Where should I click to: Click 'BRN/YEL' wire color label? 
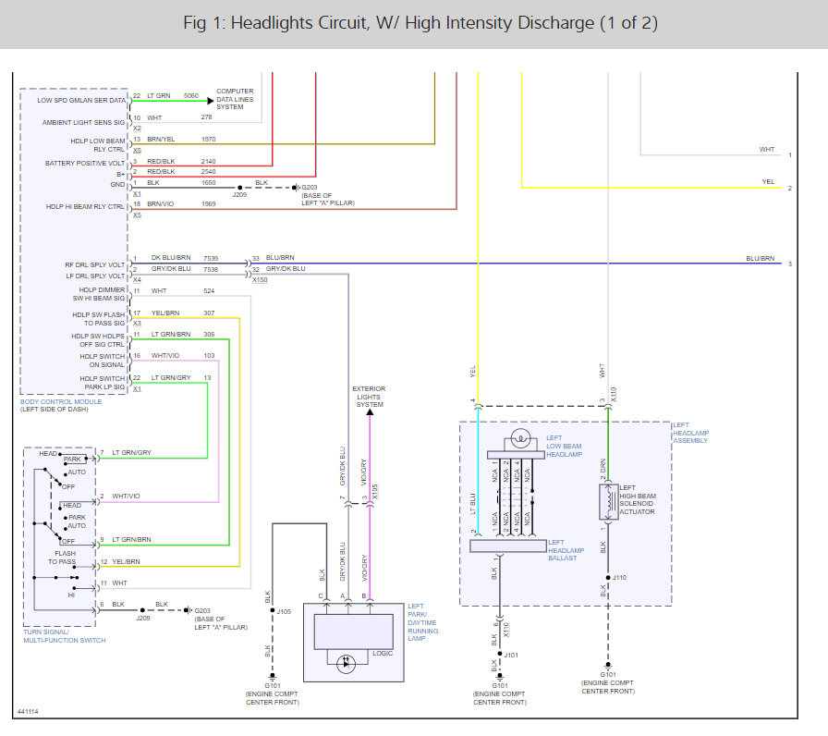pyautogui.click(x=161, y=140)
